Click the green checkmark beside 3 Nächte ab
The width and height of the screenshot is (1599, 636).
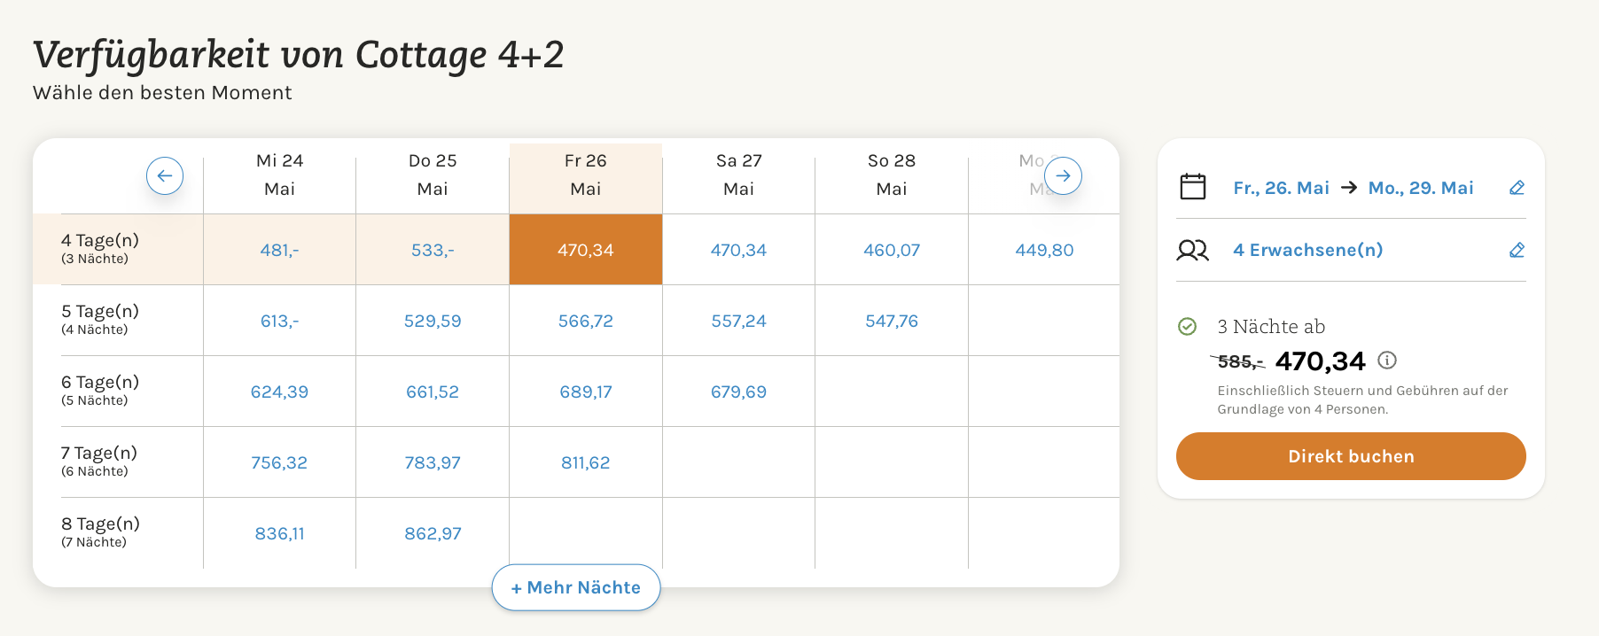(1187, 326)
